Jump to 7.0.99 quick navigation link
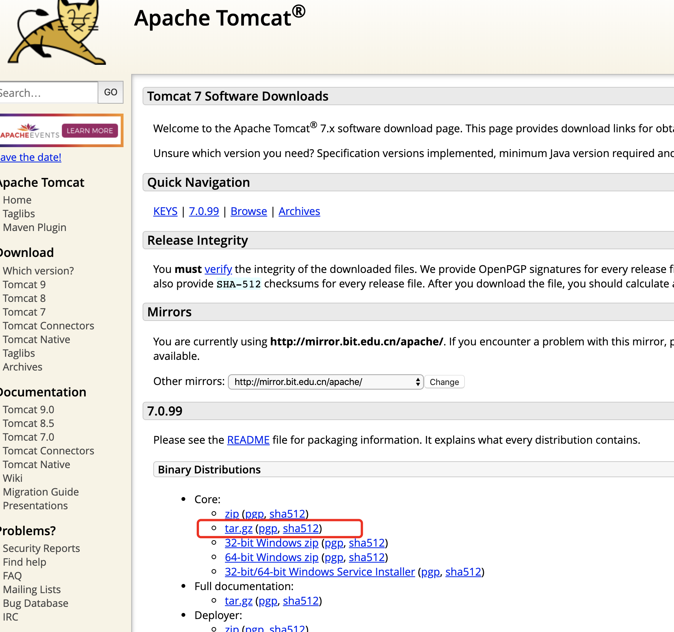 204,211
